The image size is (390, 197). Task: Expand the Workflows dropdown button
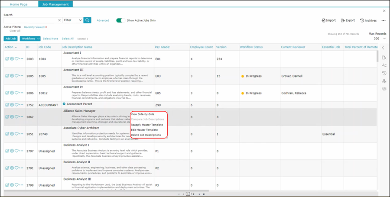(x=30, y=39)
